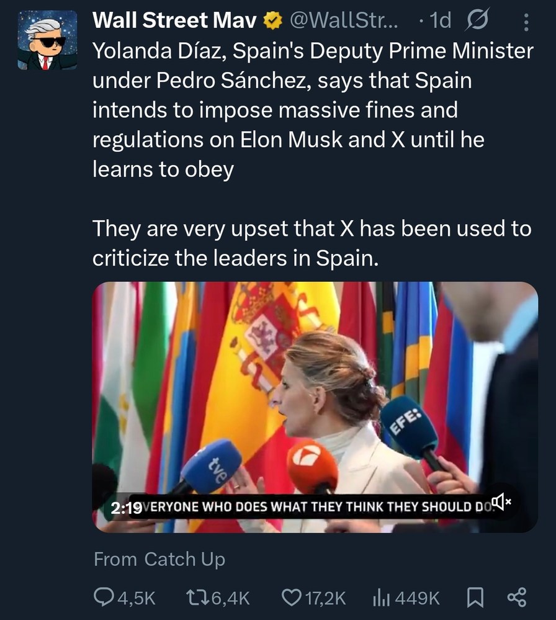
Task: Bookmark the post with the bookmark icon
Action: 475,598
